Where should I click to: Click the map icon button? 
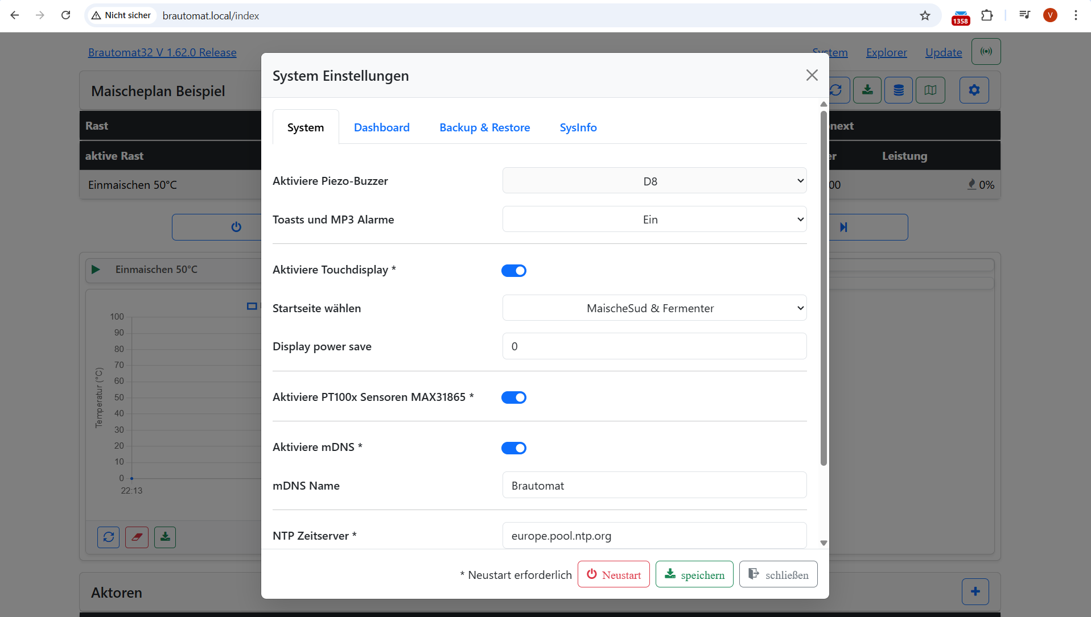[930, 90]
